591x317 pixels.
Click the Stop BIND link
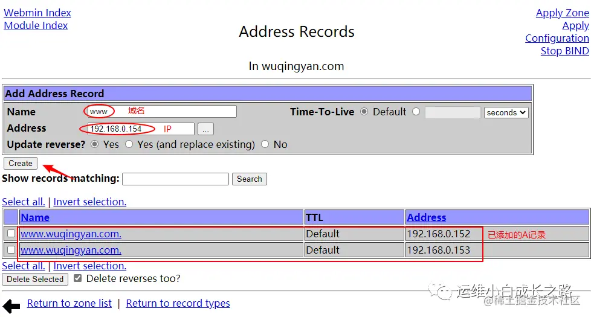coord(564,51)
